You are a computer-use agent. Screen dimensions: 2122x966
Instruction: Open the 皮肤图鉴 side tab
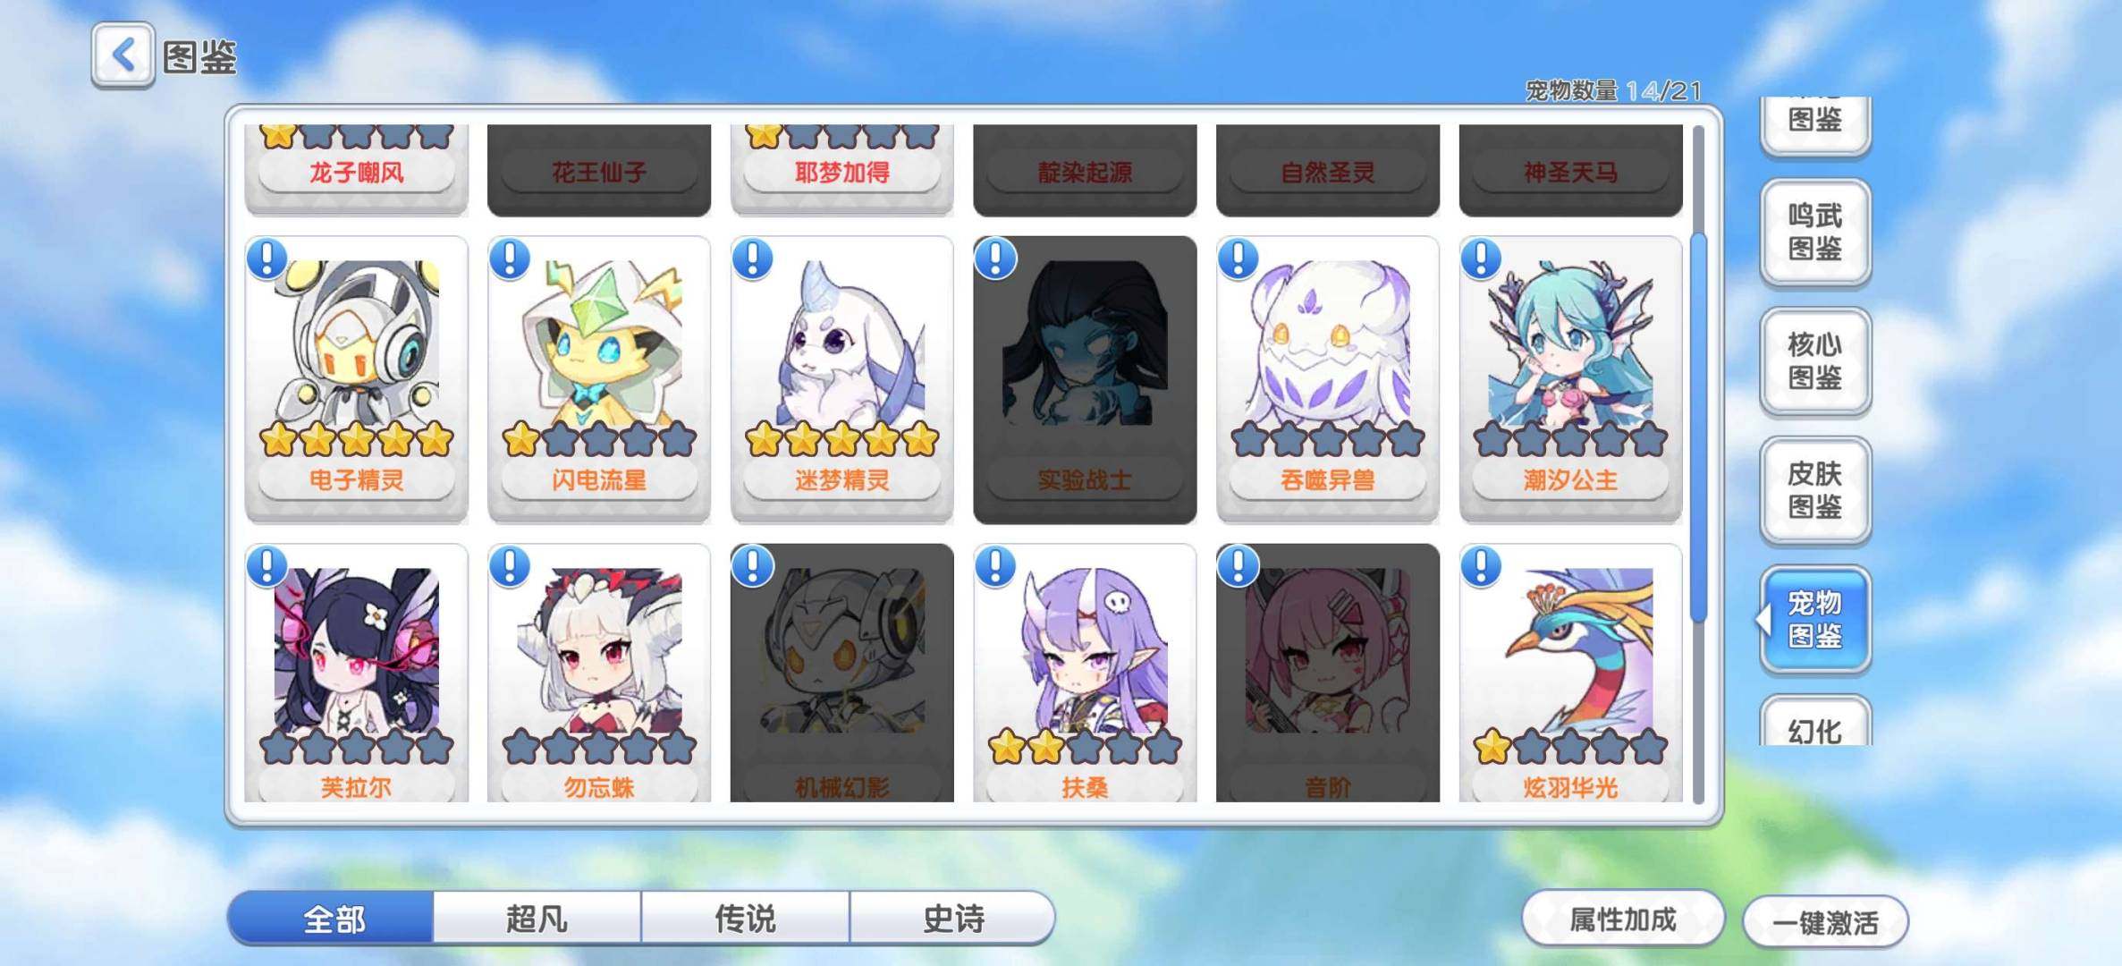point(1814,490)
